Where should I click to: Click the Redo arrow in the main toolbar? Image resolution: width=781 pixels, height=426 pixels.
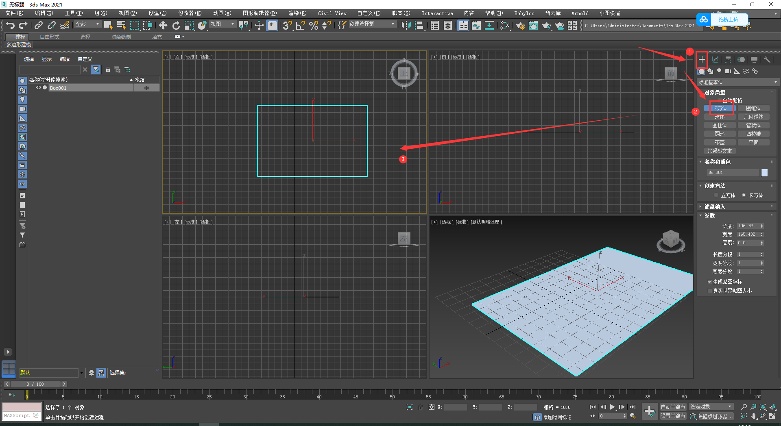[x=23, y=26]
